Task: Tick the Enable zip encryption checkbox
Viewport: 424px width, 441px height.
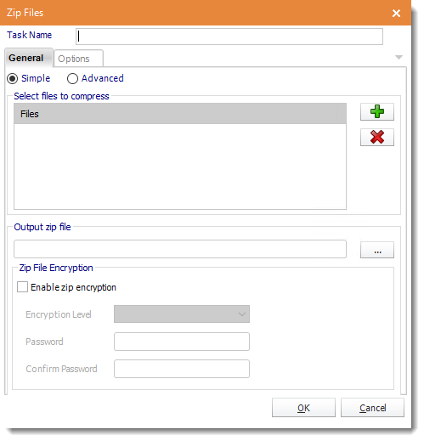Action: point(22,286)
